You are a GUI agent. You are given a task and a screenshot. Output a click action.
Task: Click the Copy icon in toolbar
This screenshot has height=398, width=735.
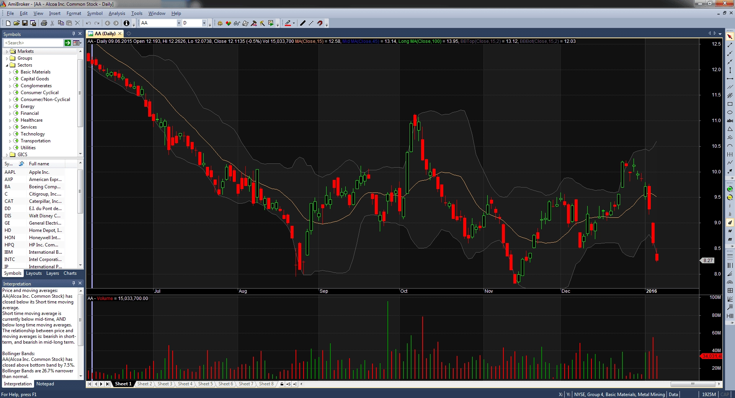point(60,23)
